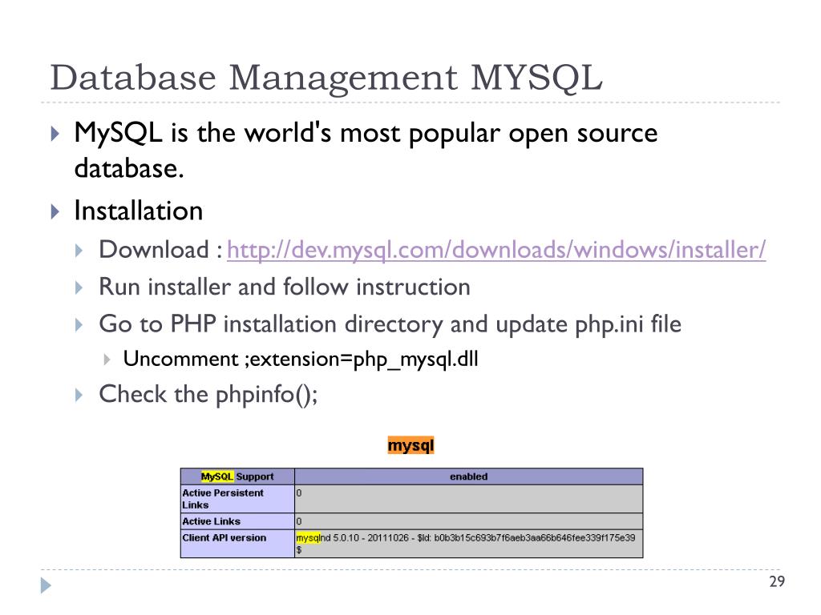This screenshot has width=821, height=615.
Task: Open the dev.mysql.com installer download link
Action: [x=495, y=250]
